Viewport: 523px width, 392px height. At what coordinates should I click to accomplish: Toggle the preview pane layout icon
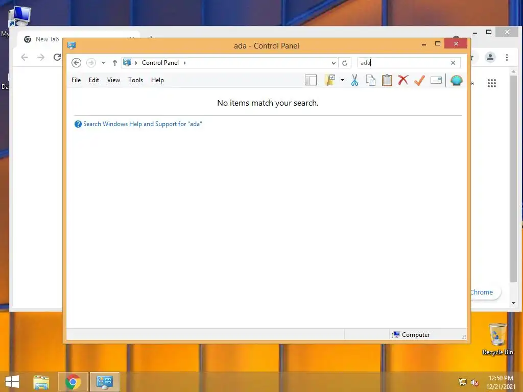click(x=311, y=80)
